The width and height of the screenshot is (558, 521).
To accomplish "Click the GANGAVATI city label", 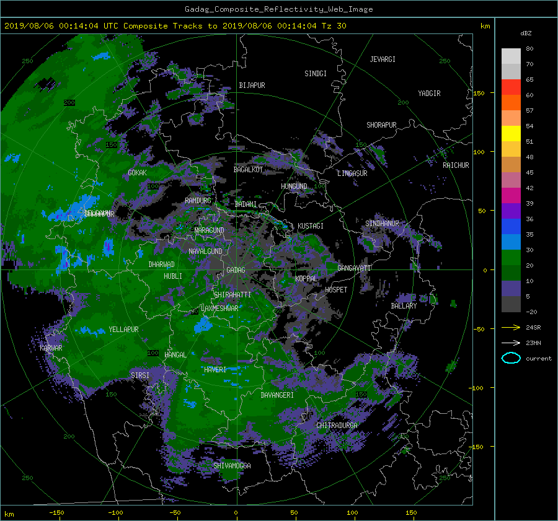I will click(x=354, y=268).
